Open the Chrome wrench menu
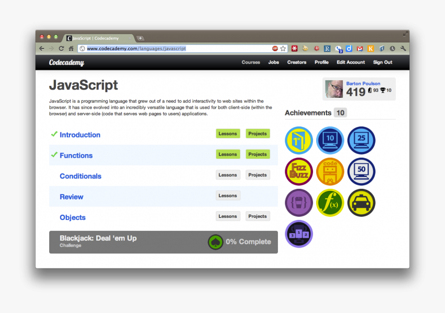Image resolution: width=445 pixels, height=313 pixels. (403, 49)
